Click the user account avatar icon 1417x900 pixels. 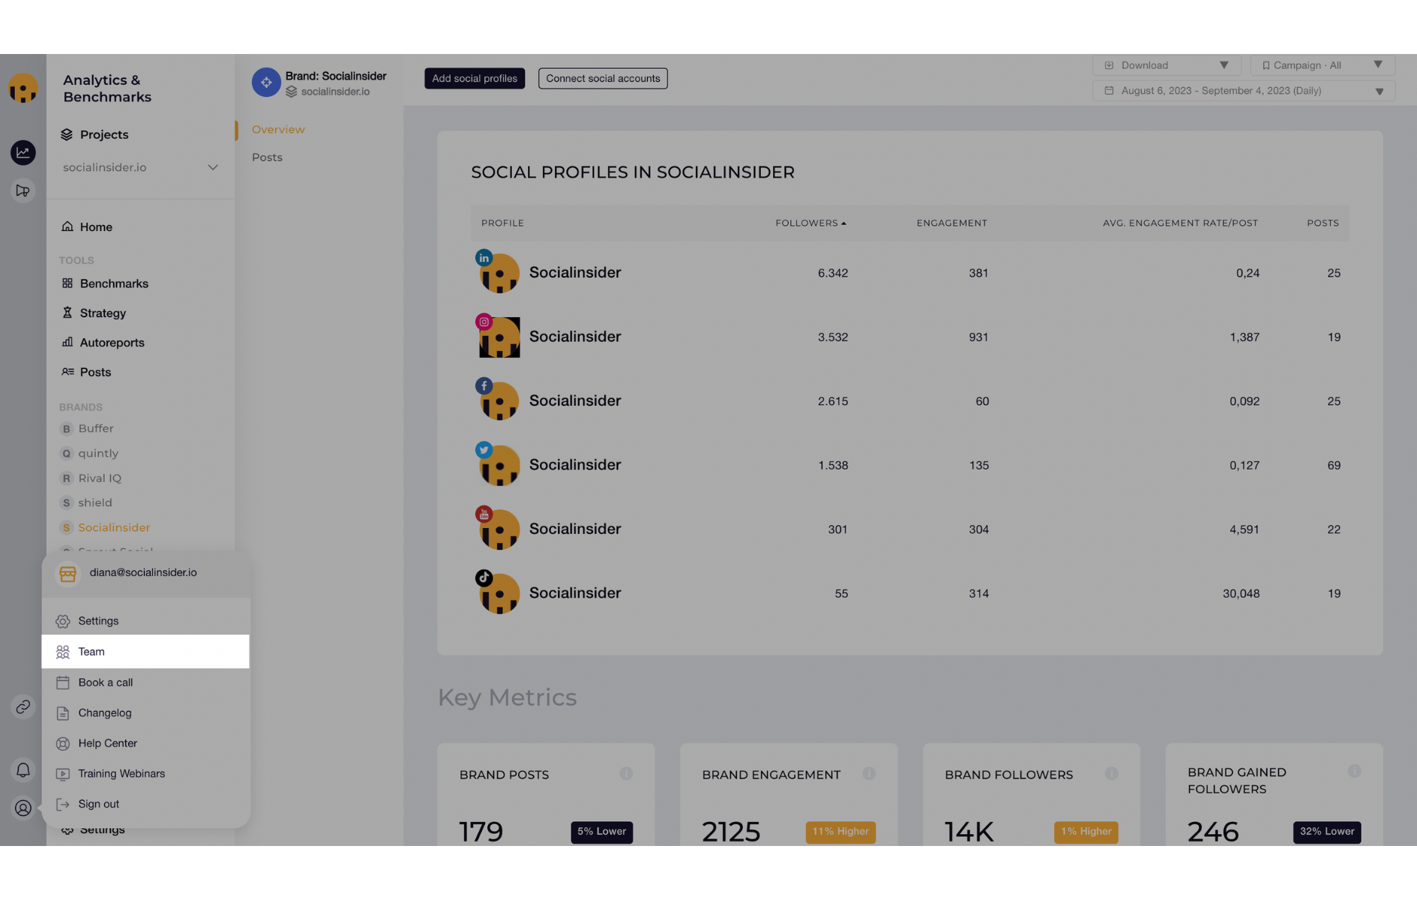23,808
